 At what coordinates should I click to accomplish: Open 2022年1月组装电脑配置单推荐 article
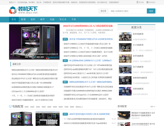pos(86,123)
